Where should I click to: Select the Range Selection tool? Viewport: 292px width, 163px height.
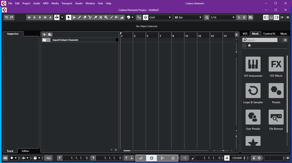coord(74,18)
